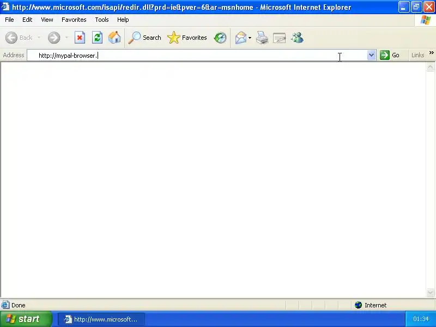Click the Edit page icon

[x=280, y=38]
